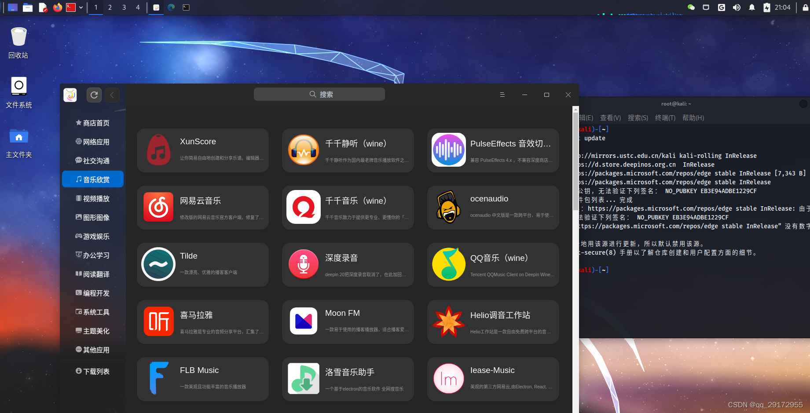This screenshot has width=810, height=413.
Task: Open the XunScore app card icon
Action: click(158, 150)
